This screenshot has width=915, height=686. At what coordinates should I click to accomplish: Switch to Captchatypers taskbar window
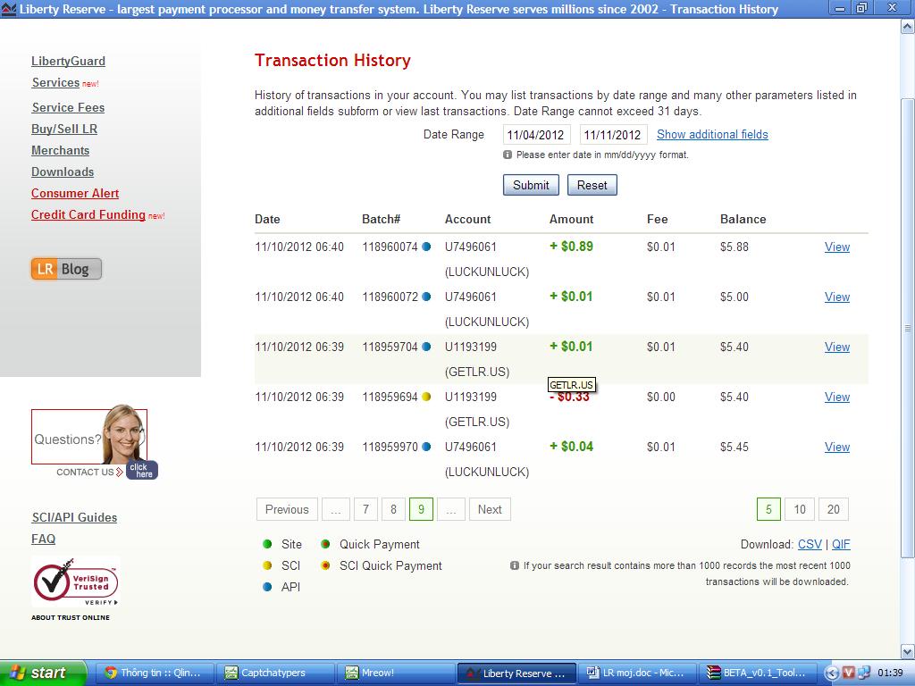[274, 673]
